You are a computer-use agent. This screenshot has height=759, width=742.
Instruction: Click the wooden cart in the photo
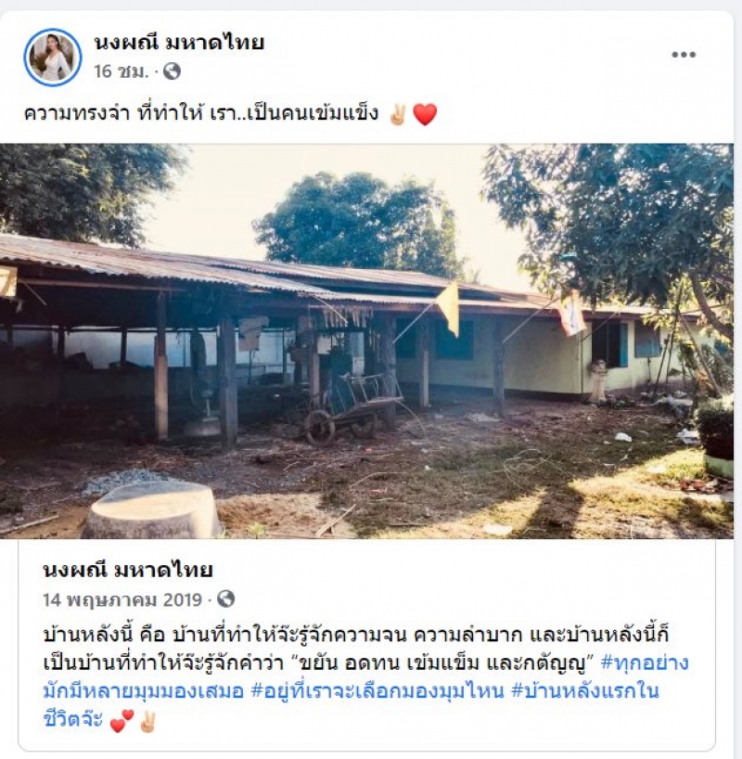point(353,409)
